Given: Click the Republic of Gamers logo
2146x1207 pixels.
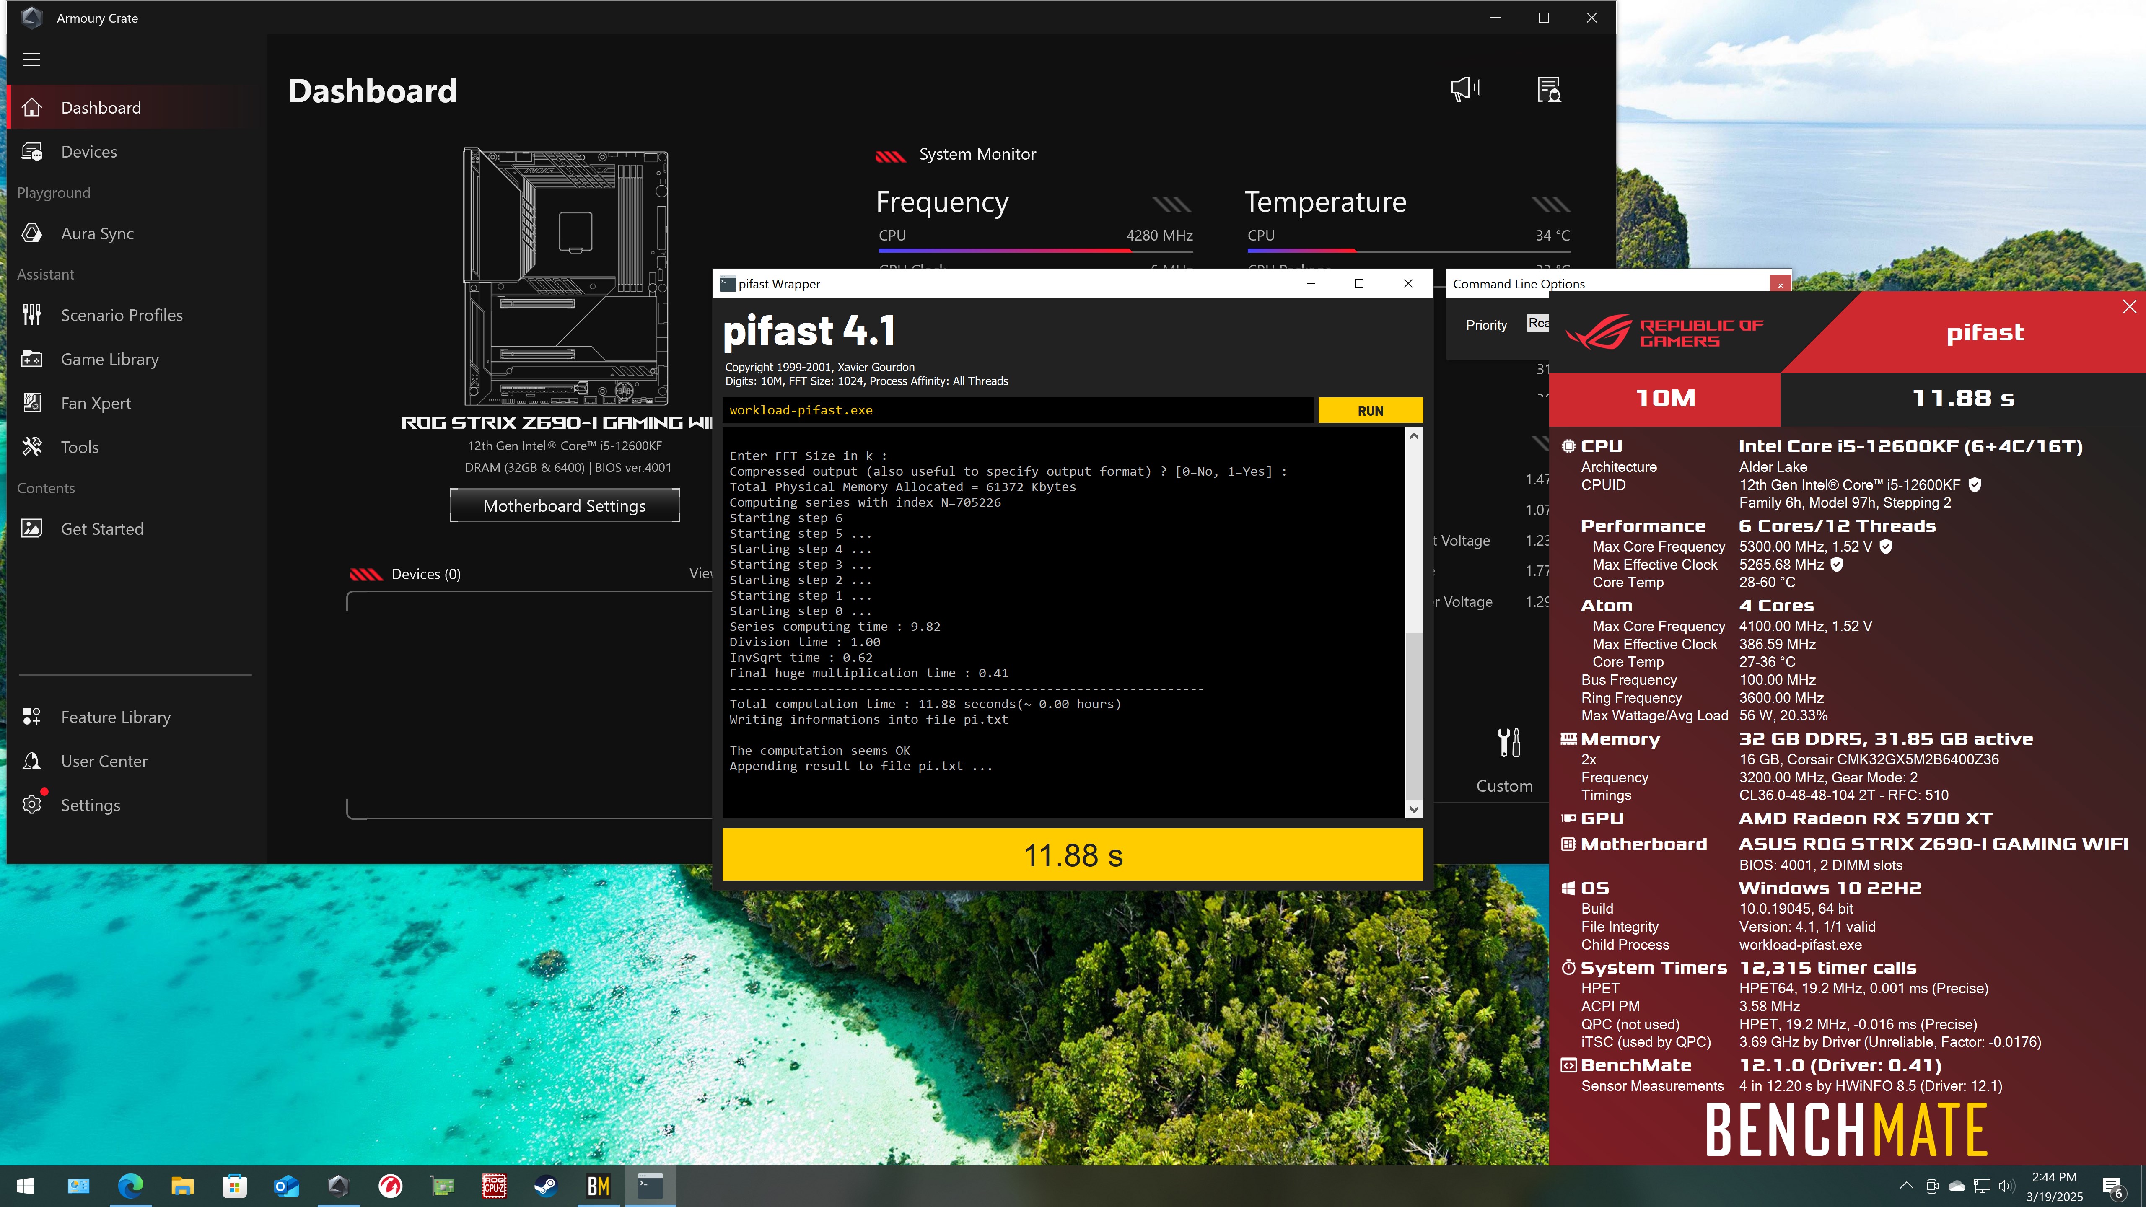Looking at the screenshot, I should (1664, 332).
